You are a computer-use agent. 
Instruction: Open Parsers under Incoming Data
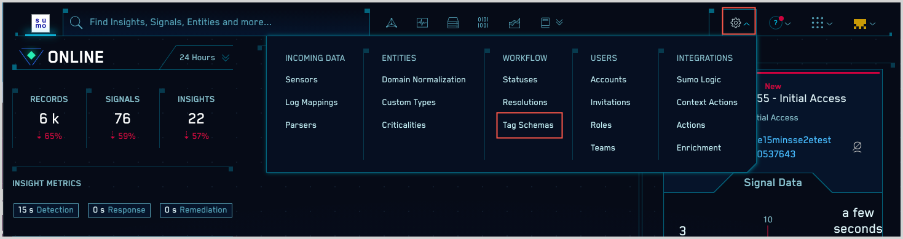pyautogui.click(x=301, y=125)
